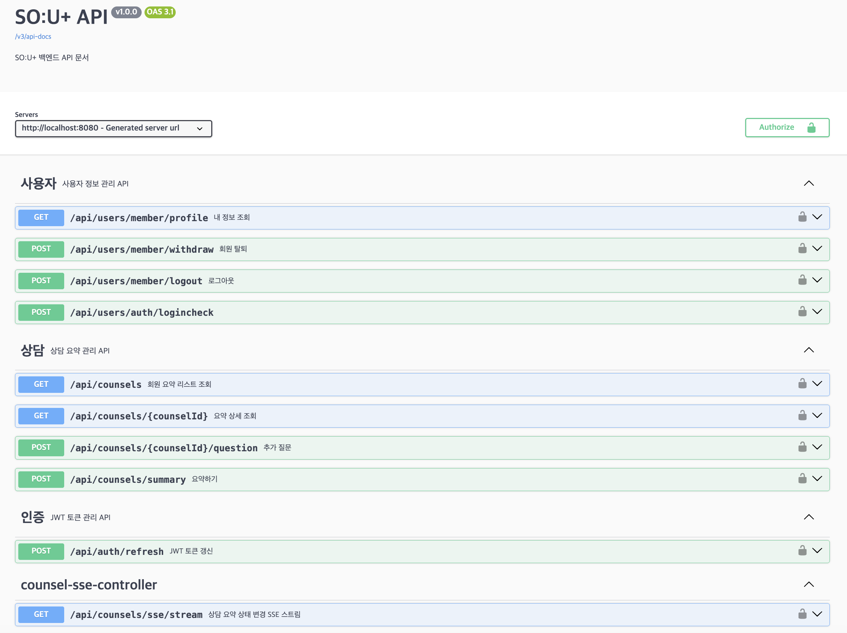This screenshot has height=633, width=847.
Task: Collapse the 사용자 section with chevron
Action: [x=809, y=184]
